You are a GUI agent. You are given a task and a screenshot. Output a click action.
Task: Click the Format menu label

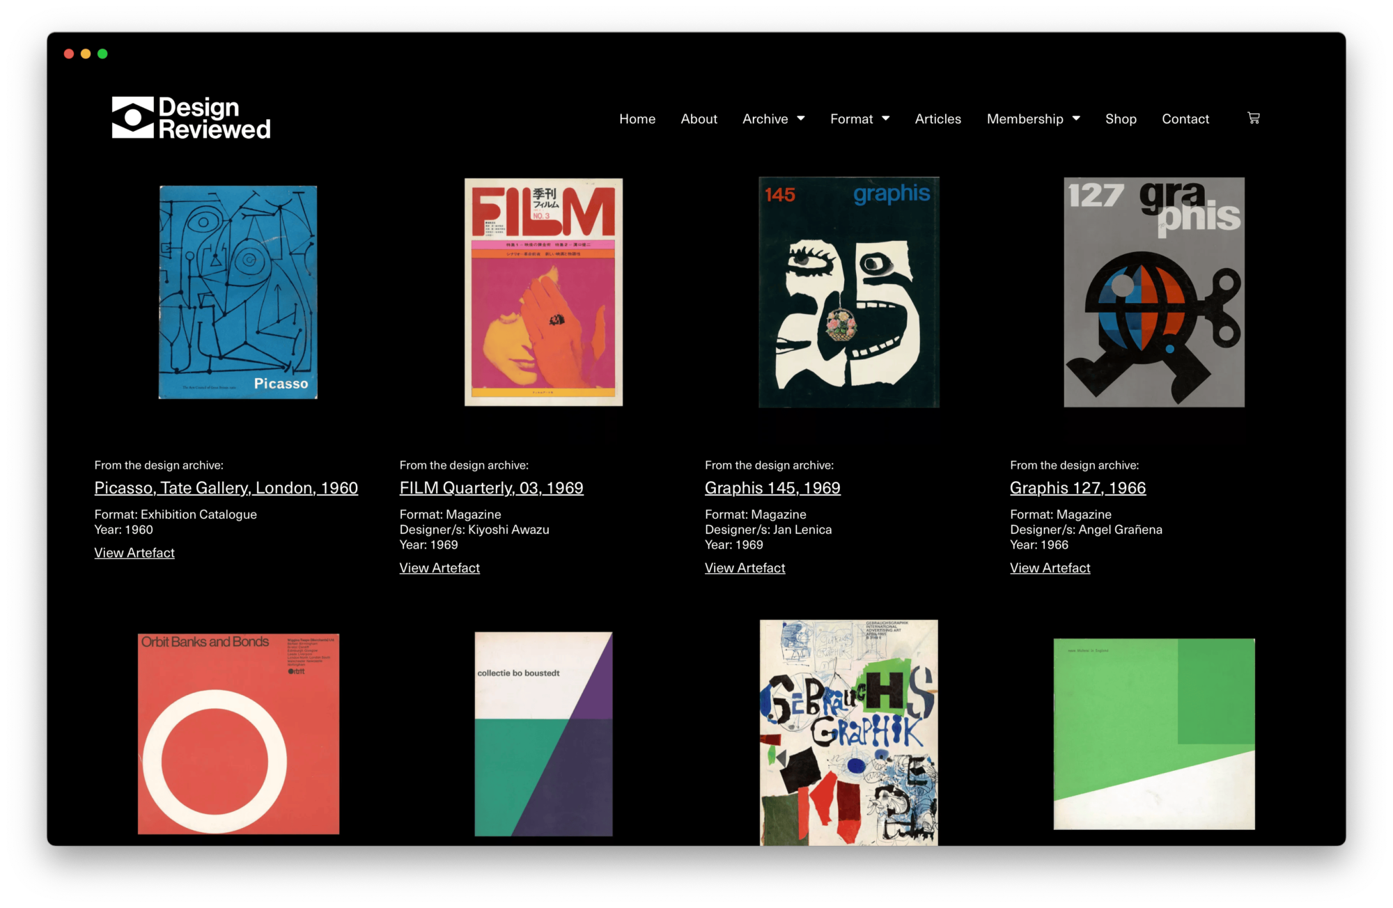851,119
